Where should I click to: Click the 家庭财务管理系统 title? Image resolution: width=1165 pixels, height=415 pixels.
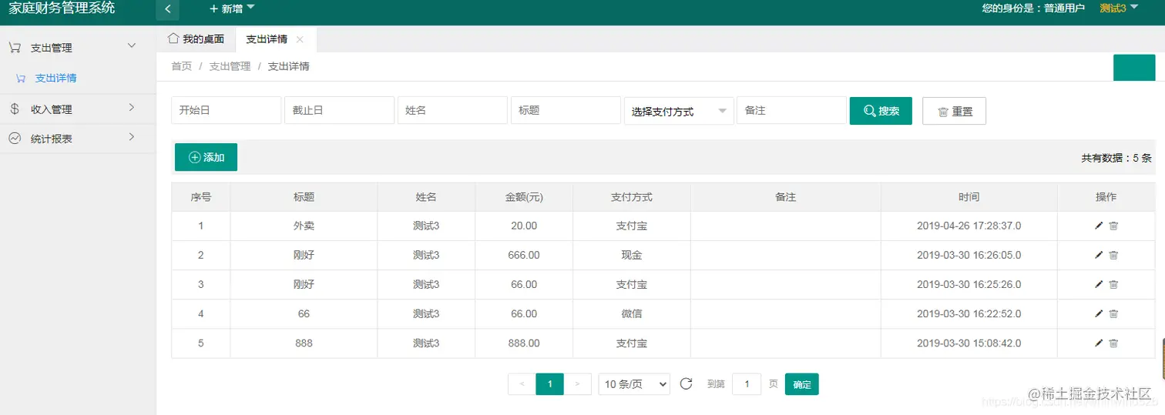click(x=62, y=8)
